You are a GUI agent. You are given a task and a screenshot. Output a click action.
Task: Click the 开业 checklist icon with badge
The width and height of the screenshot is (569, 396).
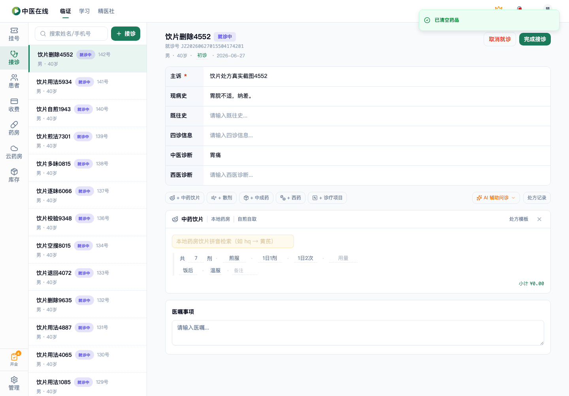coord(14,359)
